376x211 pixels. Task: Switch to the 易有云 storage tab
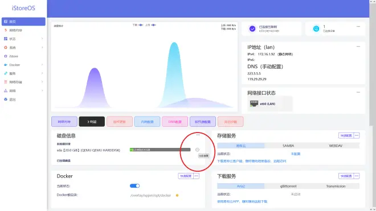click(x=241, y=146)
